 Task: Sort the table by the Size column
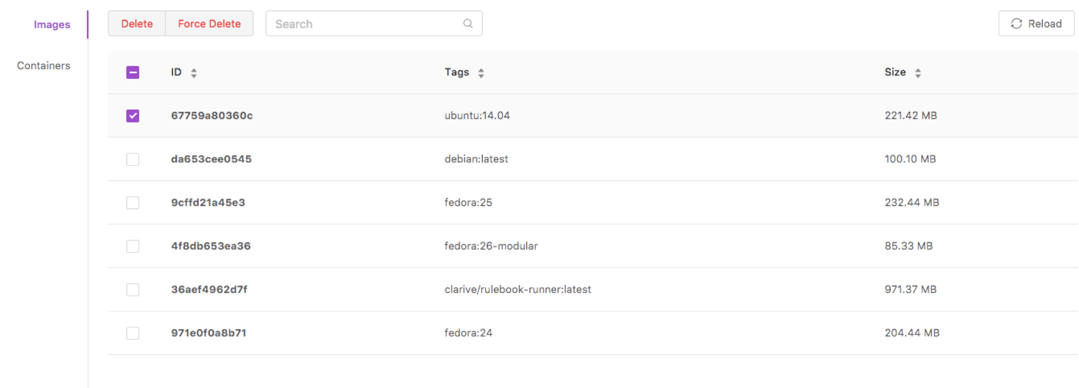click(x=918, y=73)
